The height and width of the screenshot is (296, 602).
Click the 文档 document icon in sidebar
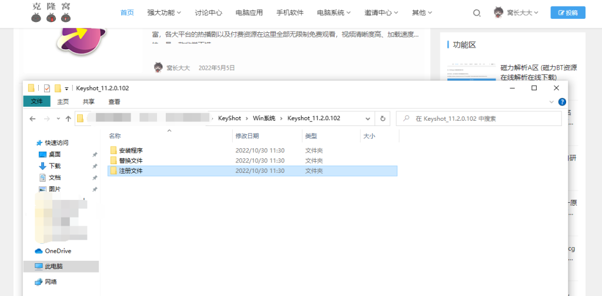point(42,178)
